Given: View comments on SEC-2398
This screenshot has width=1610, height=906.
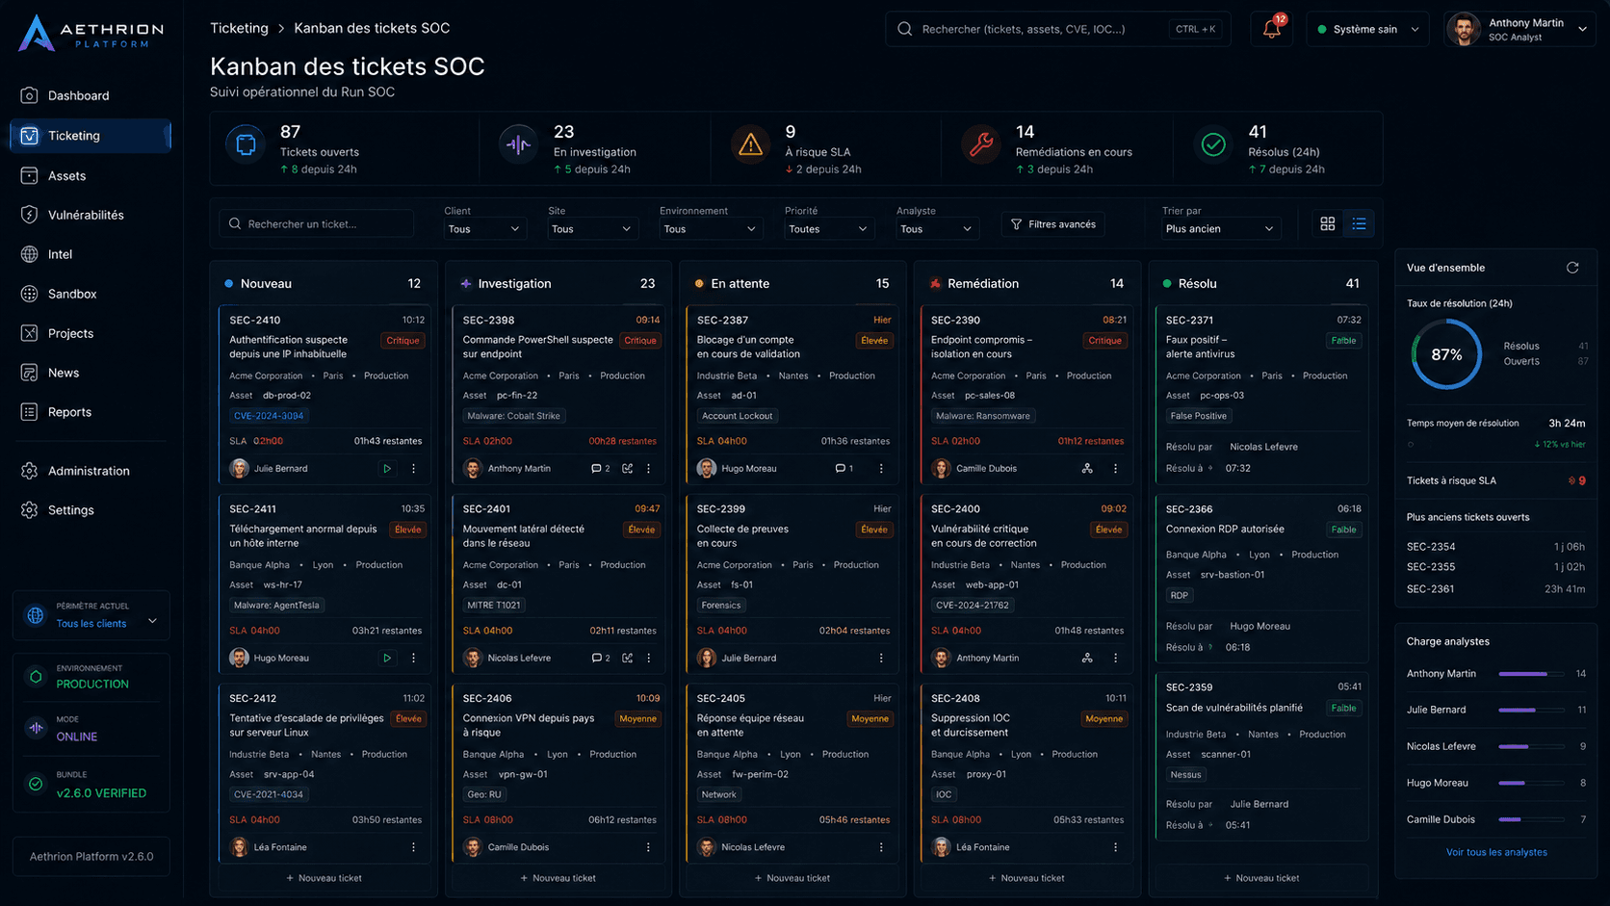Looking at the screenshot, I should click(x=600, y=469).
